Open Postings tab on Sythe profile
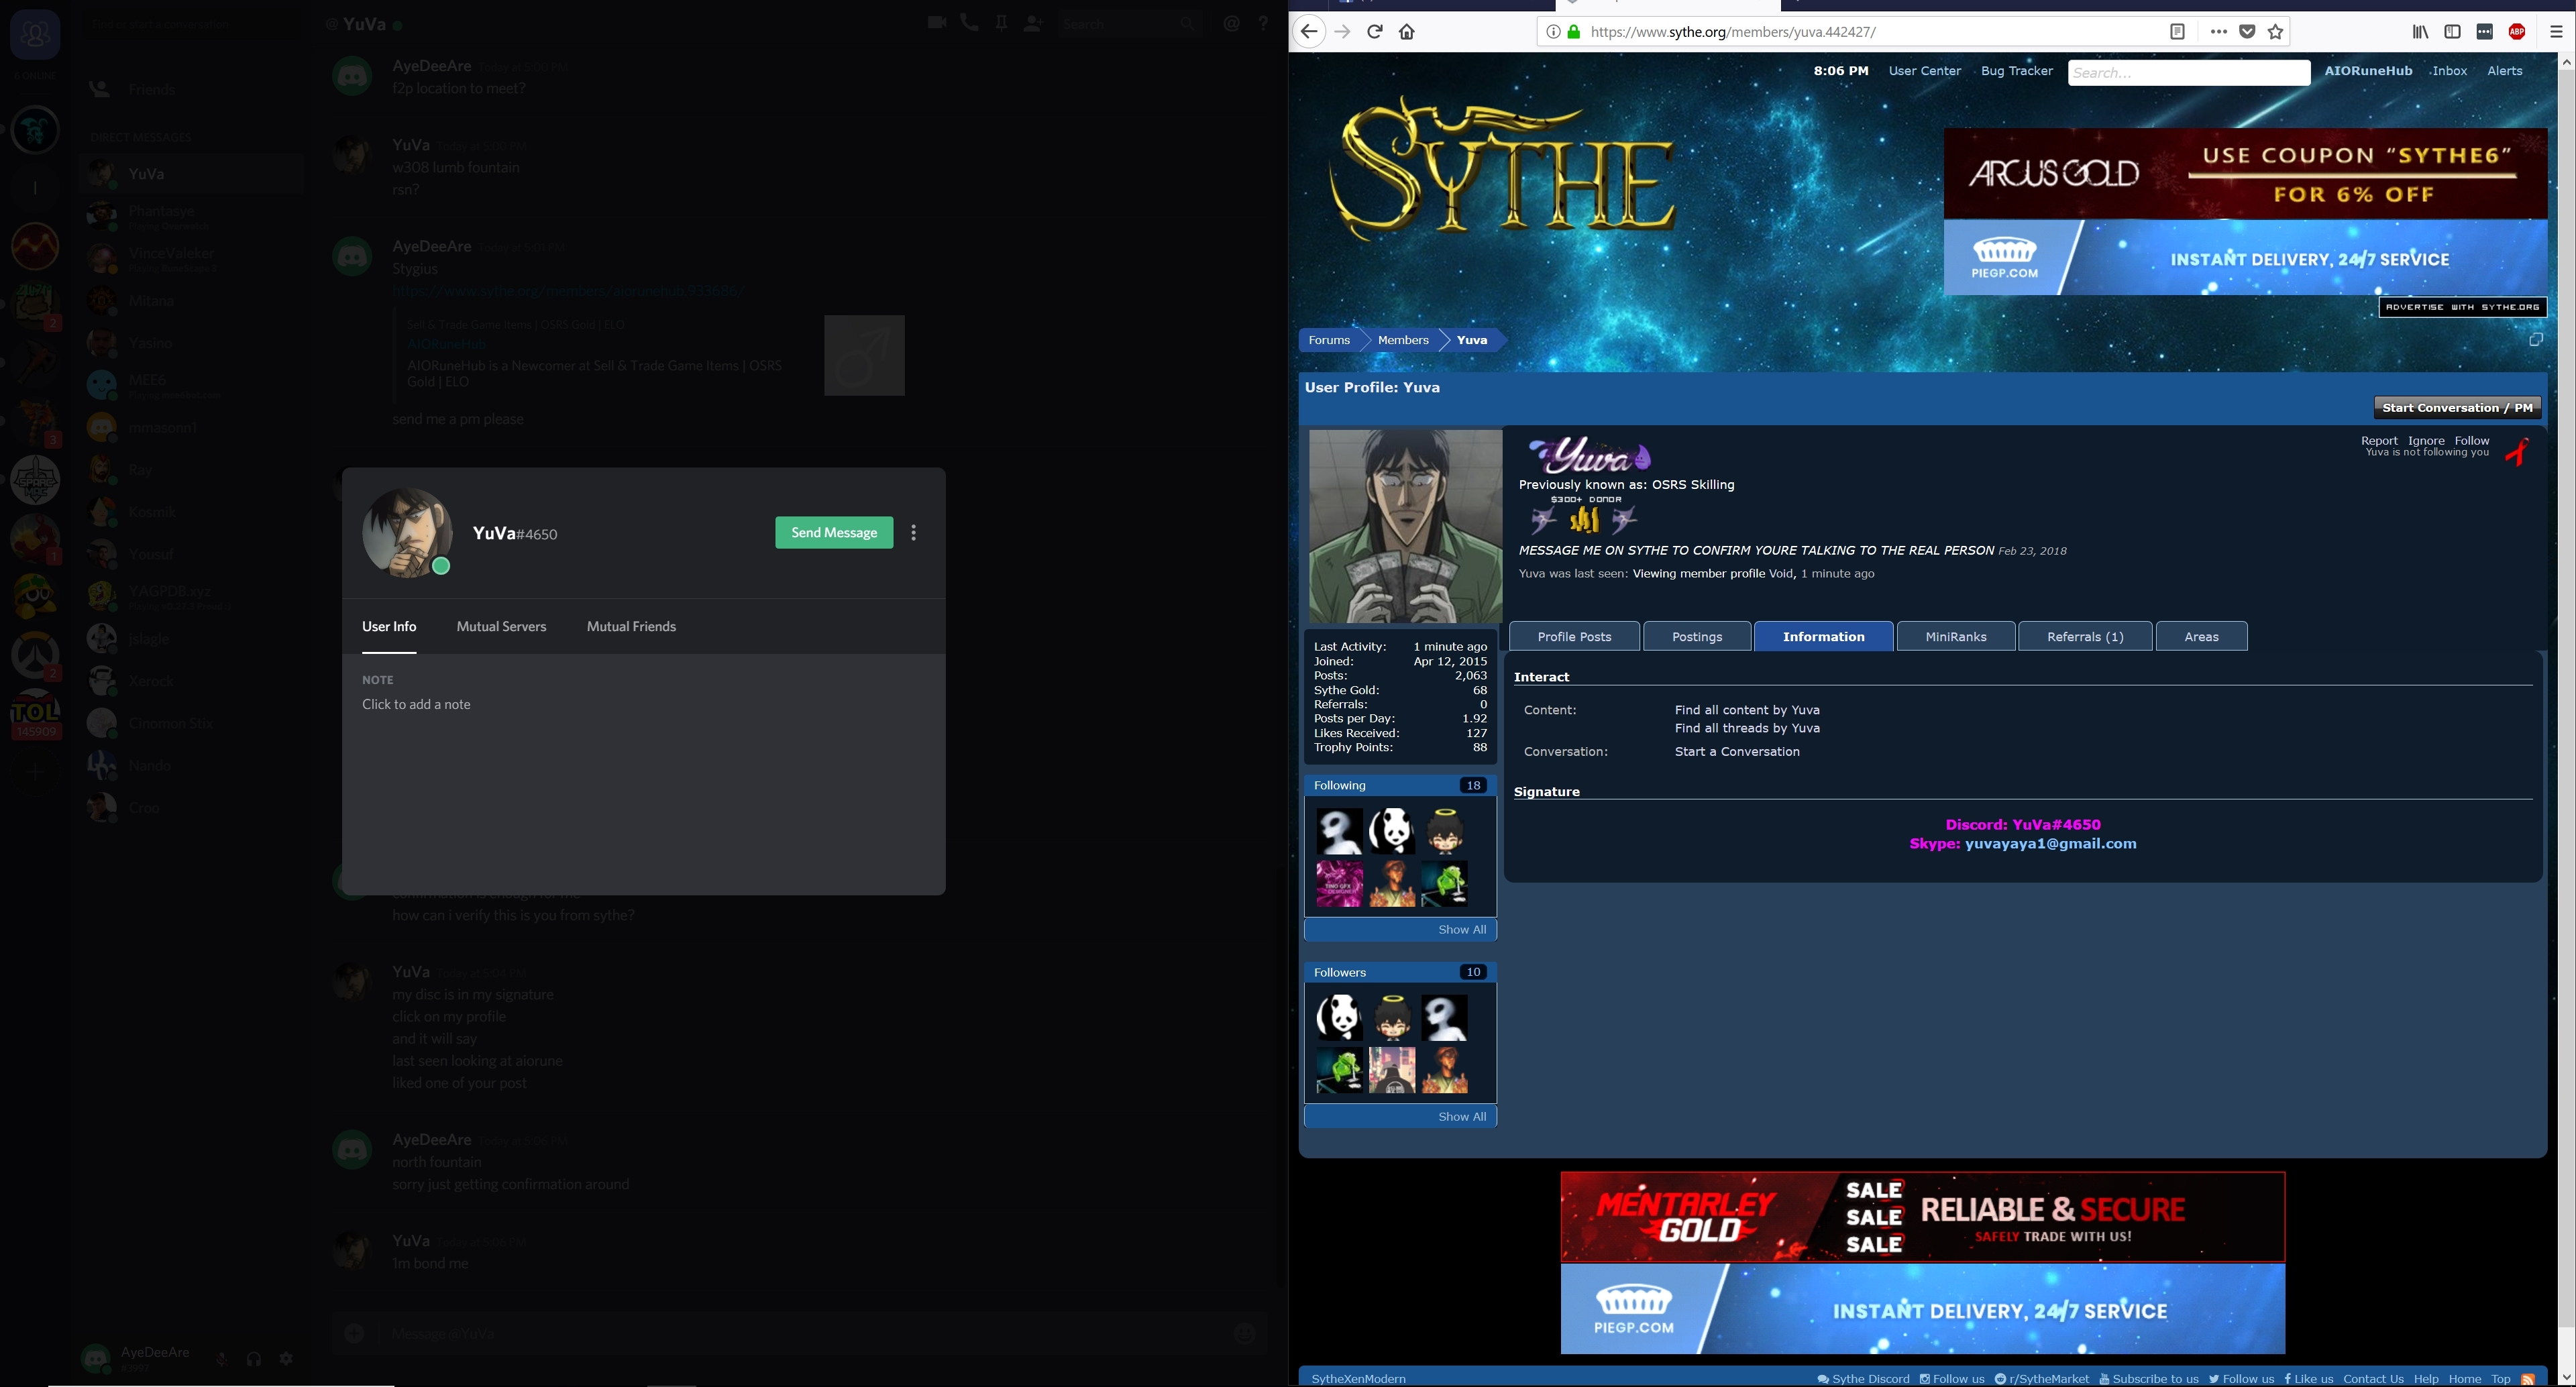The image size is (2576, 1387). (1697, 637)
